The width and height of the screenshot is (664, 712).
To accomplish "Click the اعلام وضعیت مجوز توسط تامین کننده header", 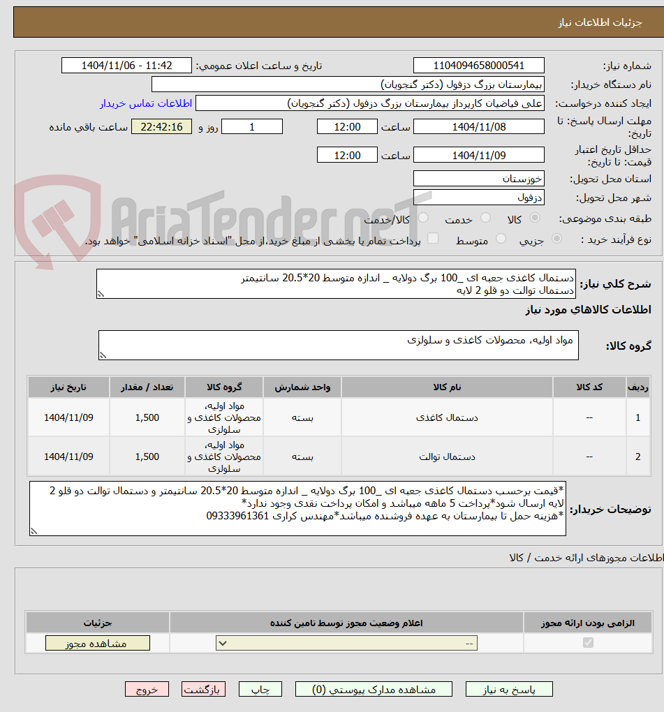I will (x=346, y=623).
